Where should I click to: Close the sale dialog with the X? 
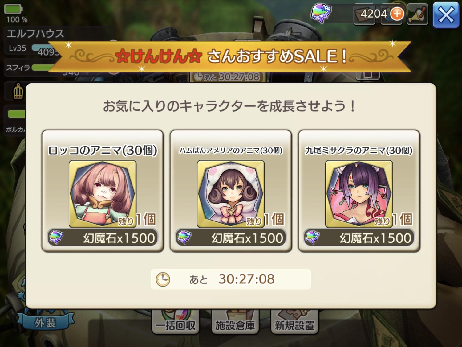coord(446,15)
